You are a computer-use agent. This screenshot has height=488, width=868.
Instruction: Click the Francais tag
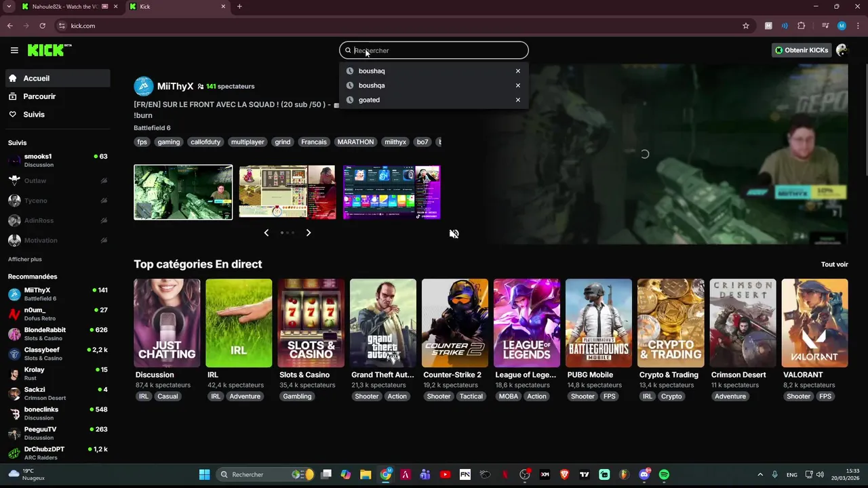[x=314, y=142]
